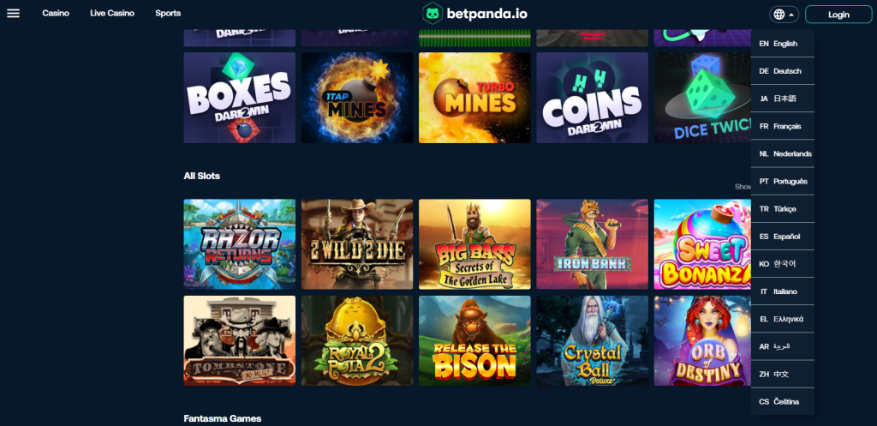Launch the 1Tap Mines game thumbnail

[357, 98]
